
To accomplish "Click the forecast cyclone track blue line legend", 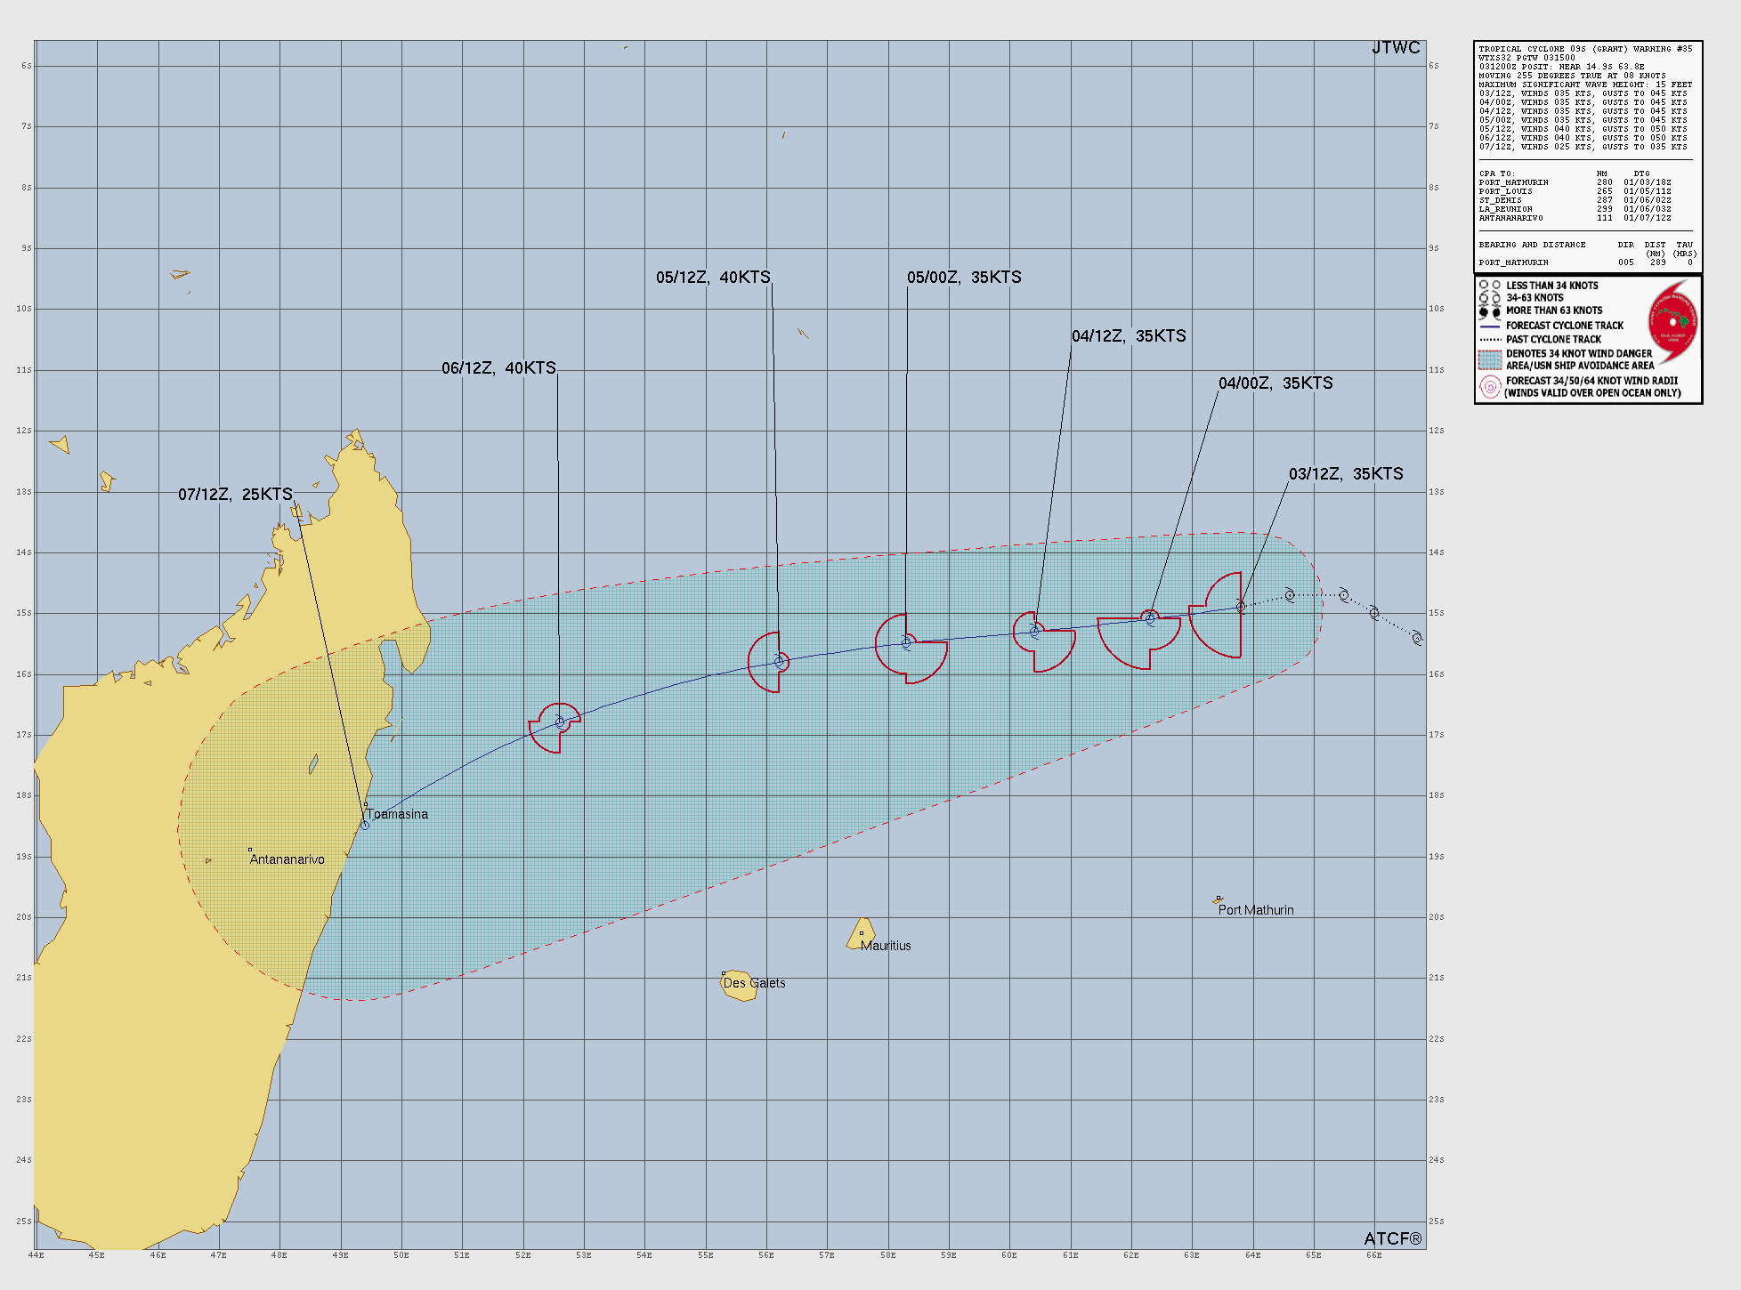I will click(x=1489, y=326).
